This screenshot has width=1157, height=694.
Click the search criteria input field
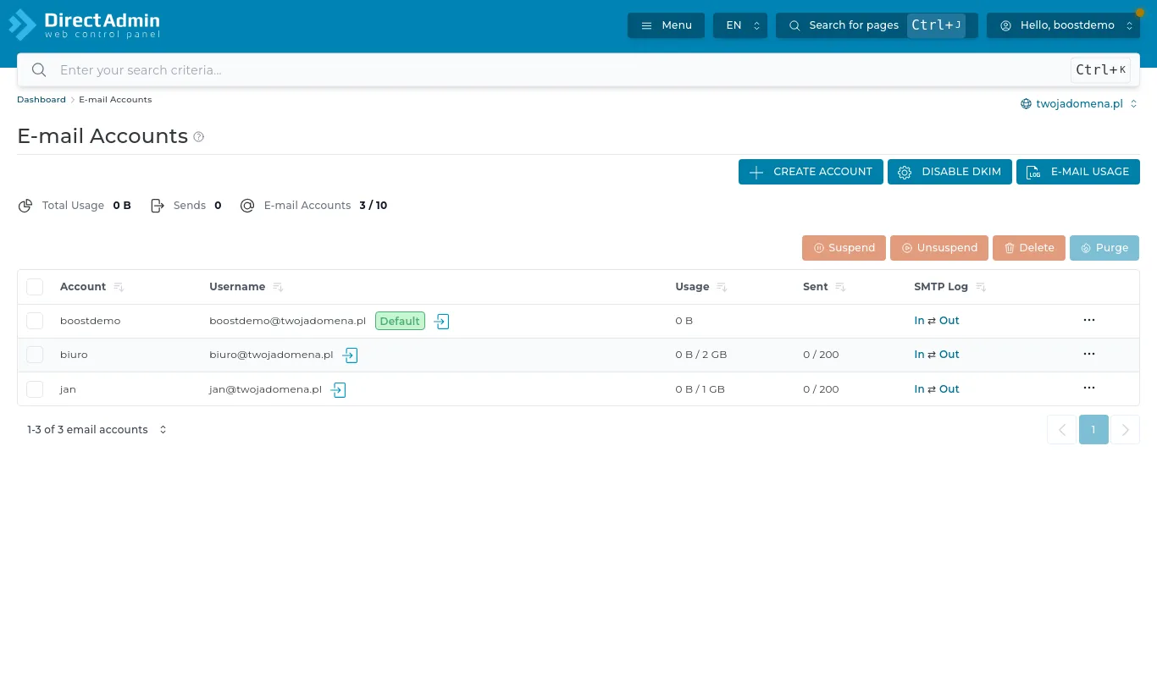[x=559, y=70]
